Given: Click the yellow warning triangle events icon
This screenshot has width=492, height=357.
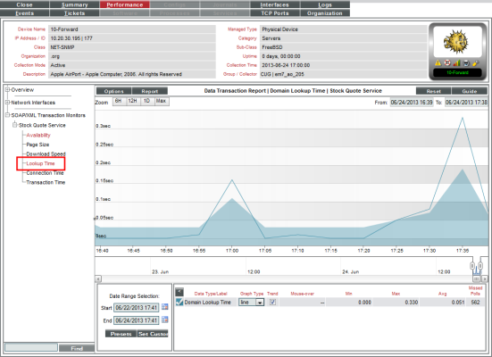Looking at the screenshot, I should 438,63.
